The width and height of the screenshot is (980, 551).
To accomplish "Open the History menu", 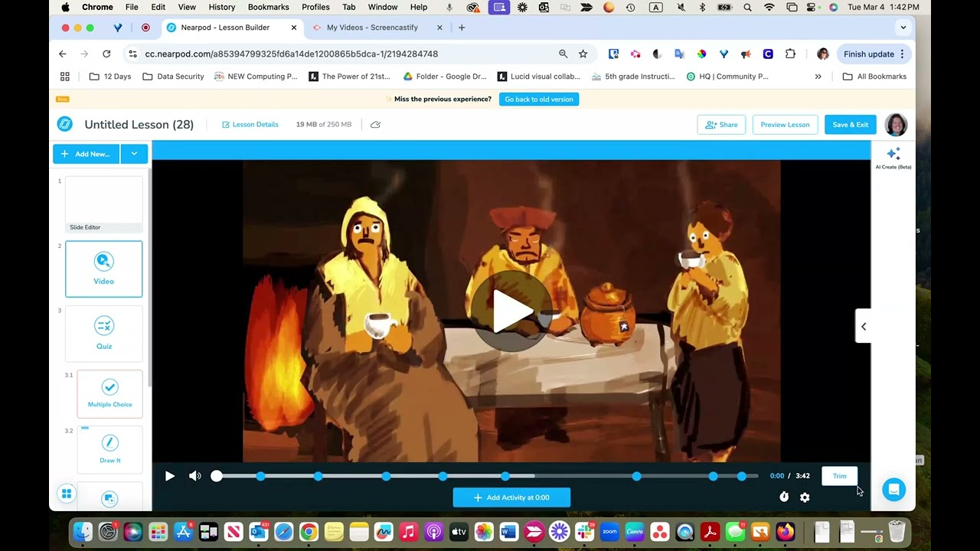I will pyautogui.click(x=221, y=7).
